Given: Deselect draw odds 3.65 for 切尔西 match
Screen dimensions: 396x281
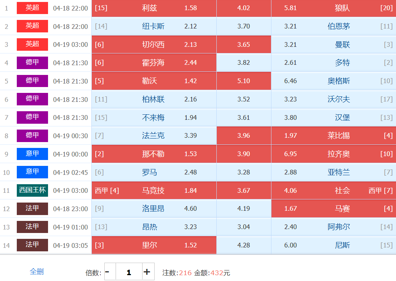Looking at the screenshot, I should 244,44.
